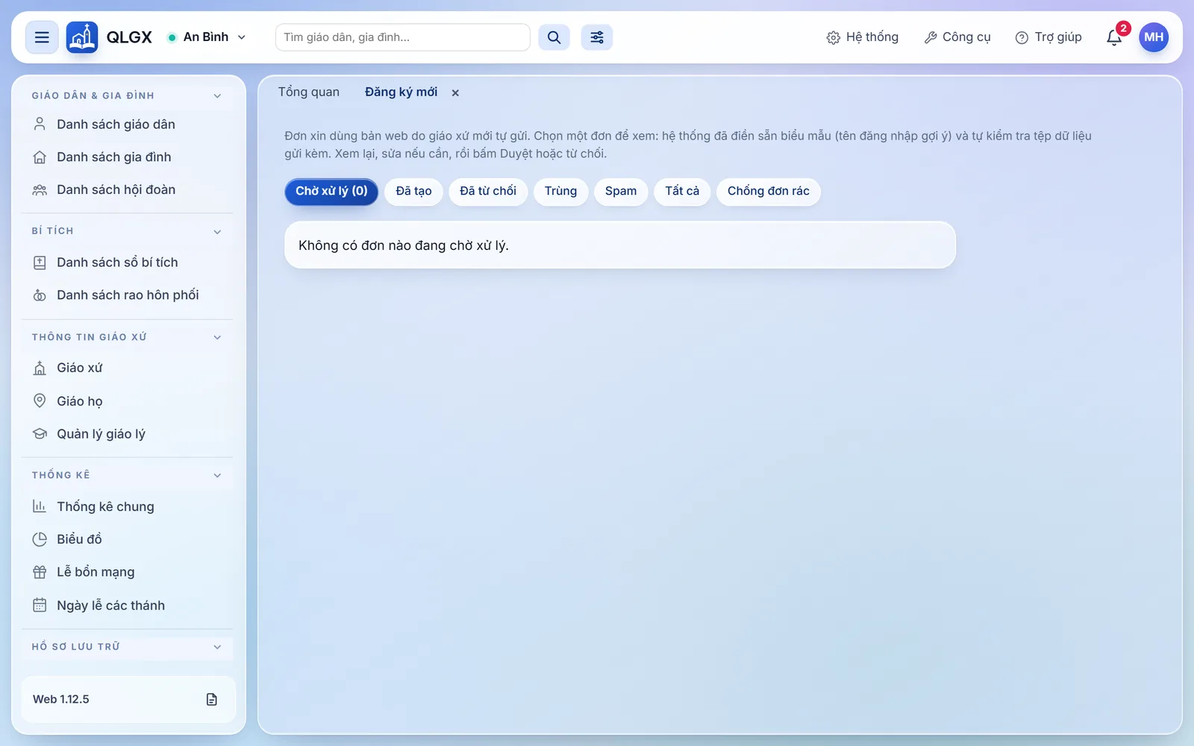The image size is (1194, 746).
Task: Click the rings icon for Danh sách rao hôn phối
Action: [x=40, y=295]
